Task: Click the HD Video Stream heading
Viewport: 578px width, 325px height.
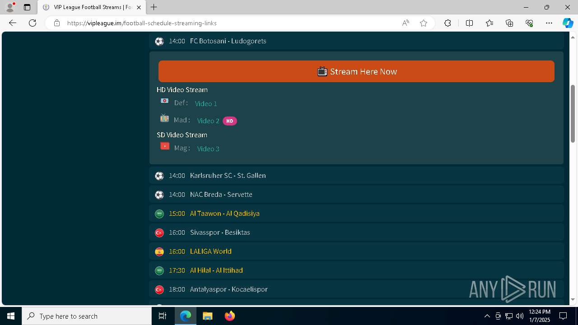Action: [x=182, y=90]
